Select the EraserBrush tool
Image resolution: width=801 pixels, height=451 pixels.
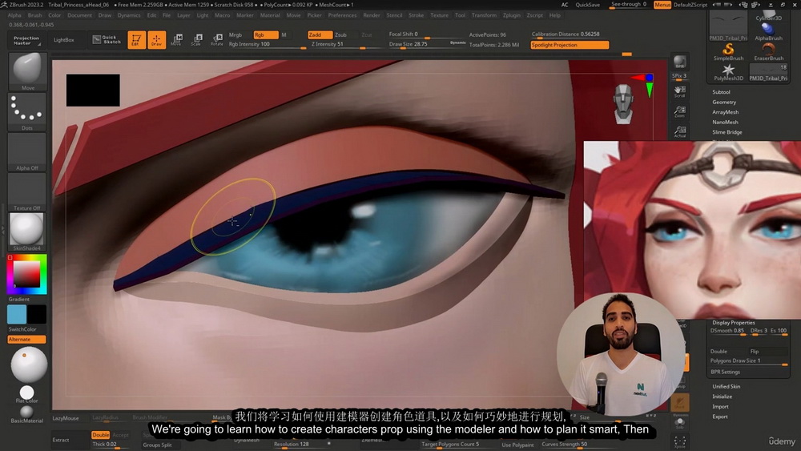tap(768, 51)
